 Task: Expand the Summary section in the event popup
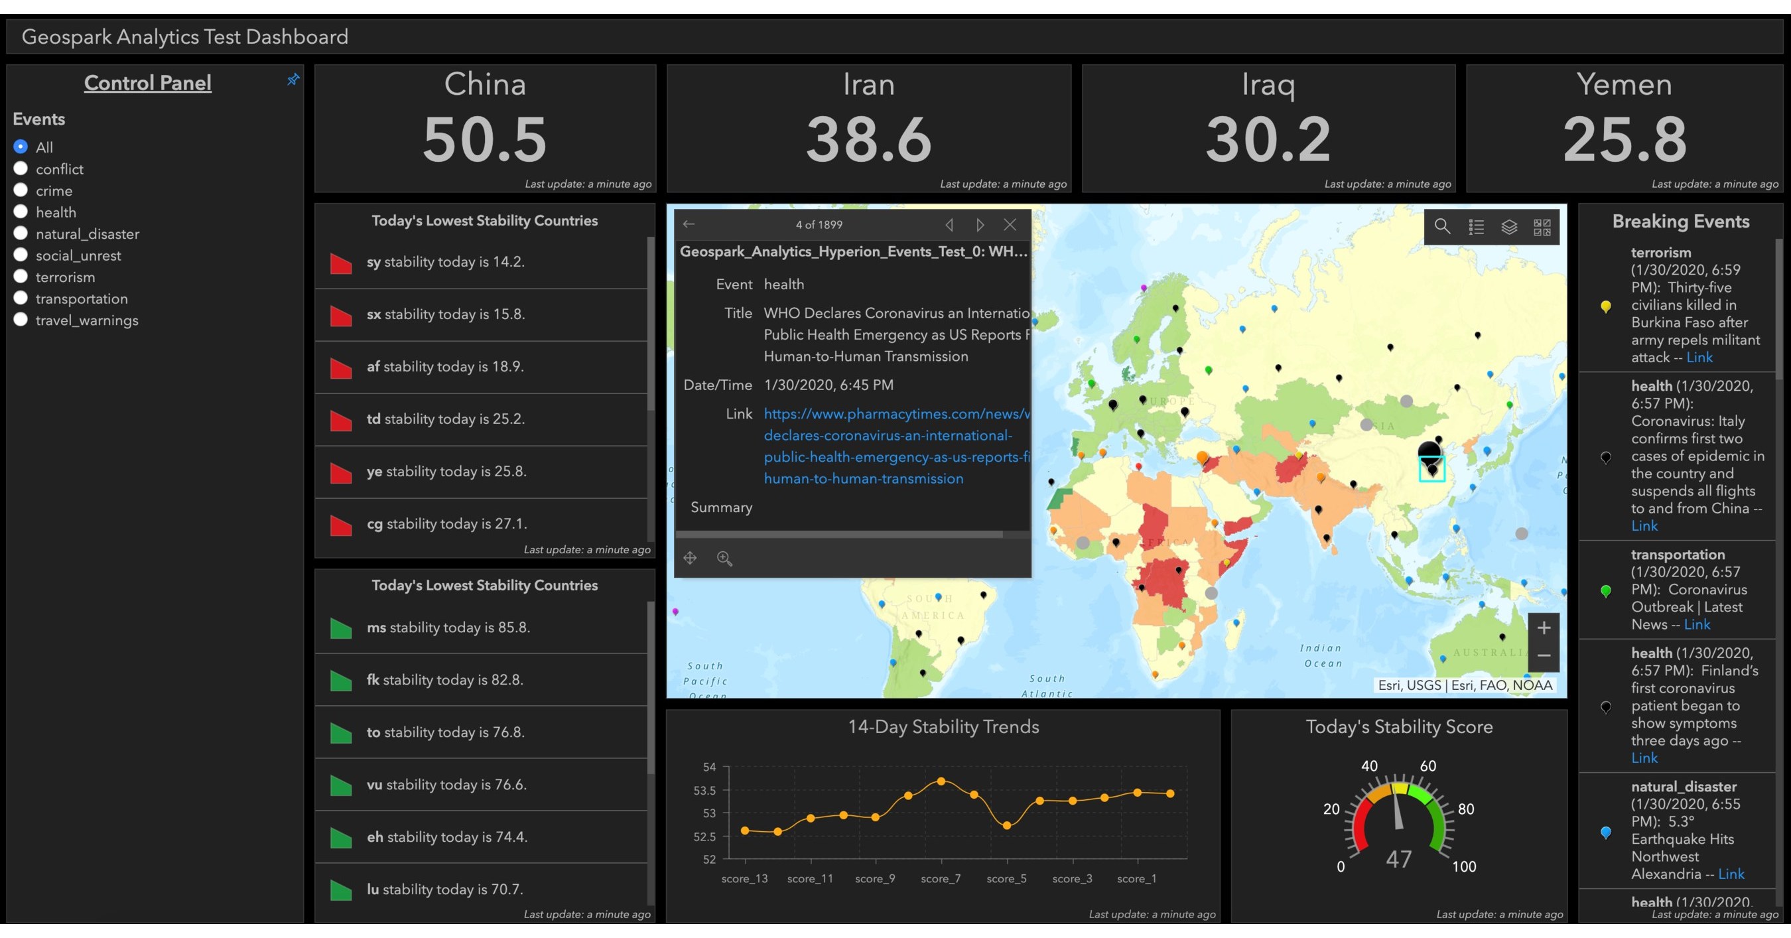(721, 507)
